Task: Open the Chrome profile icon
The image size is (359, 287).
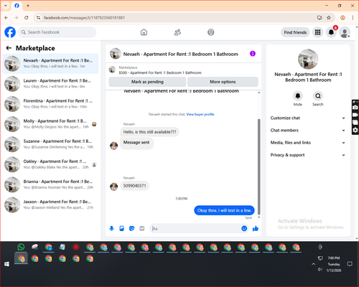Action: tap(342, 18)
